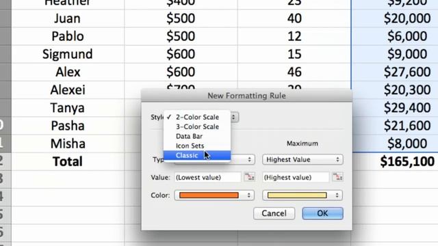Open the Highest Value type dropdown
The width and height of the screenshot is (438, 246).
tap(302, 159)
